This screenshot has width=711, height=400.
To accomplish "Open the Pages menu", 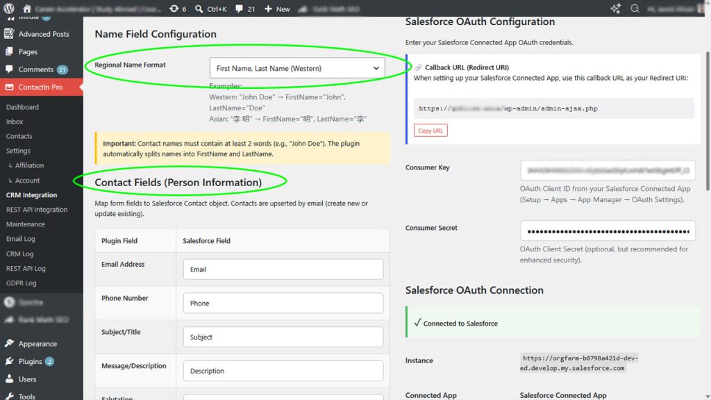I will pos(28,51).
